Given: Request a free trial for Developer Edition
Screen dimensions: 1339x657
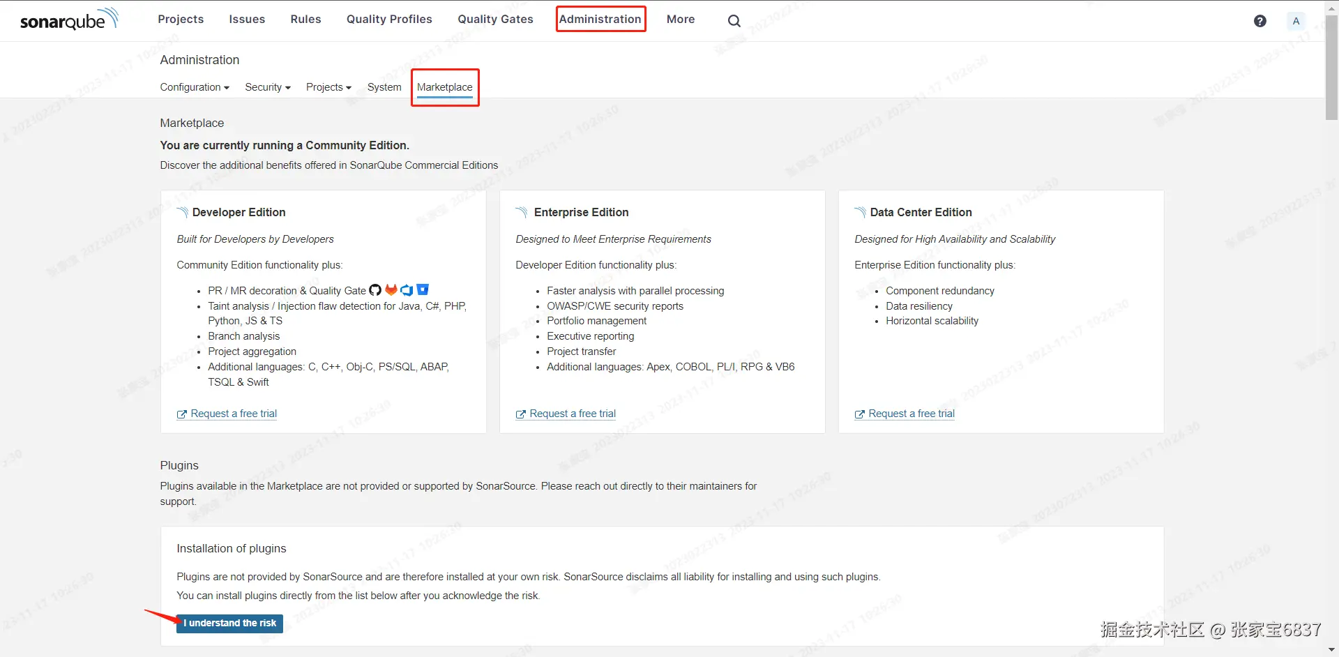Looking at the screenshot, I should [234, 414].
